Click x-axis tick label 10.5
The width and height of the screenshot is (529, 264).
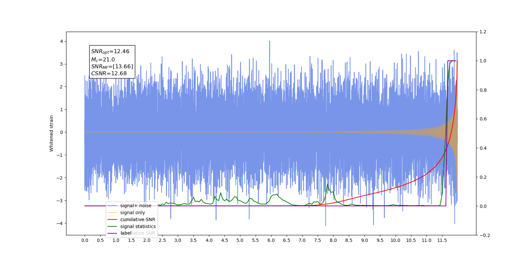click(x=411, y=240)
